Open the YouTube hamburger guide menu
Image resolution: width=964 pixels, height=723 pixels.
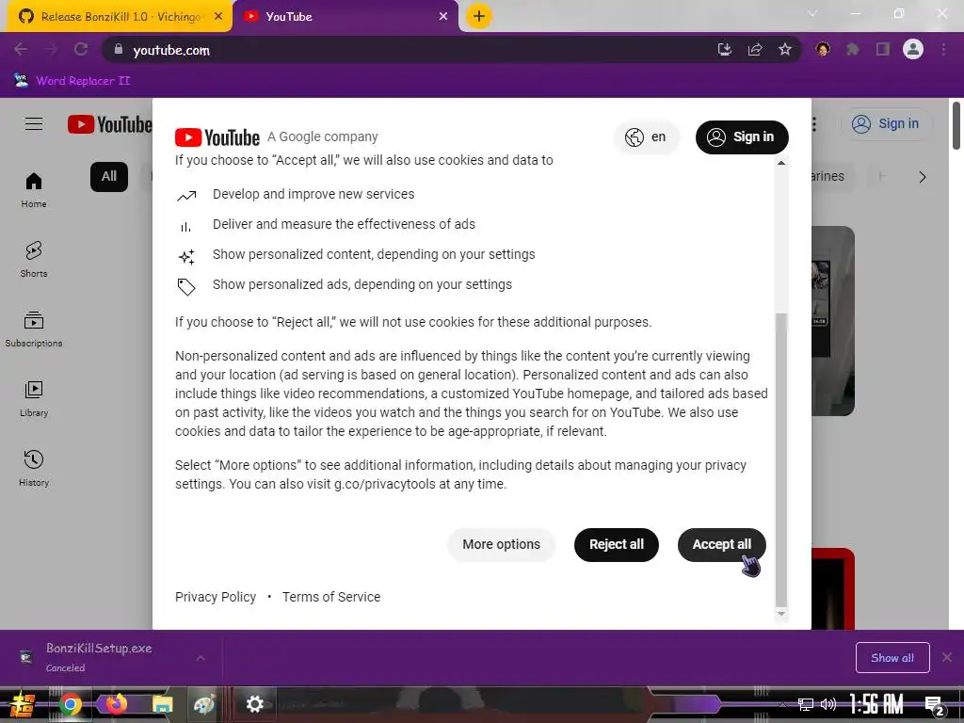coord(34,124)
